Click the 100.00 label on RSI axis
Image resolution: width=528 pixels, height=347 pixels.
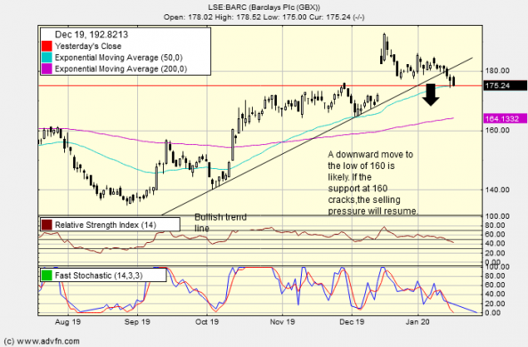pyautogui.click(x=497, y=216)
